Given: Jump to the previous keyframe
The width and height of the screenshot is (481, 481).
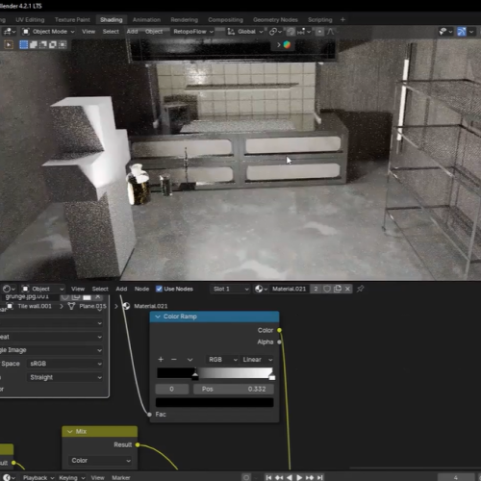Looking at the screenshot, I should tap(279, 477).
